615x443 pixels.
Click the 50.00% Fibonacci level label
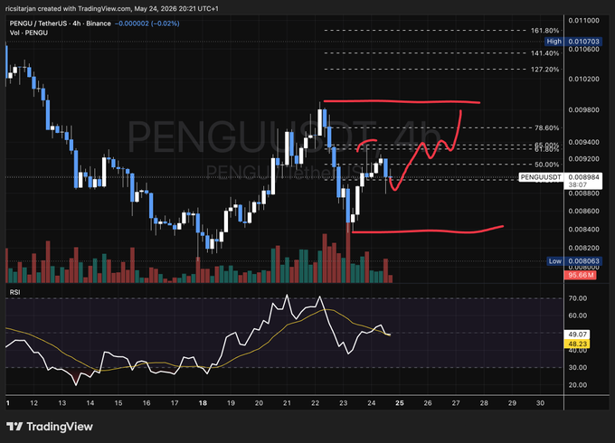click(x=547, y=165)
